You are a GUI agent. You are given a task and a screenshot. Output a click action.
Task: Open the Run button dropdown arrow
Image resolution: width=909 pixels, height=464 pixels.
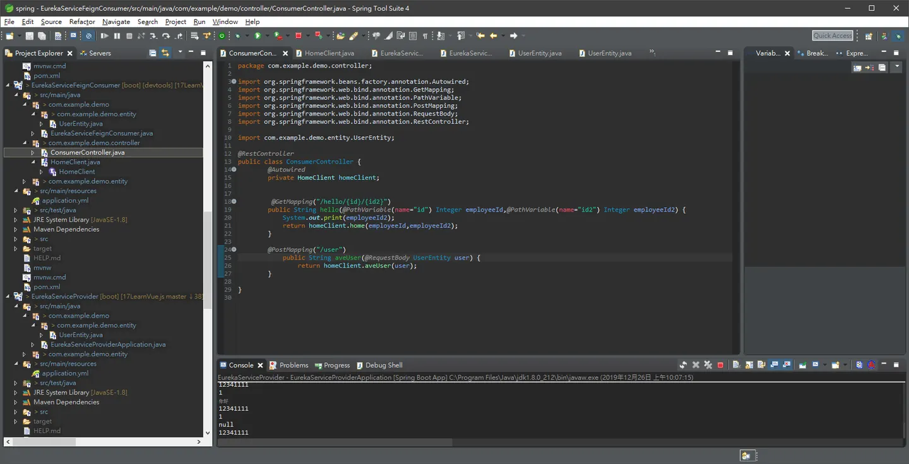click(267, 36)
